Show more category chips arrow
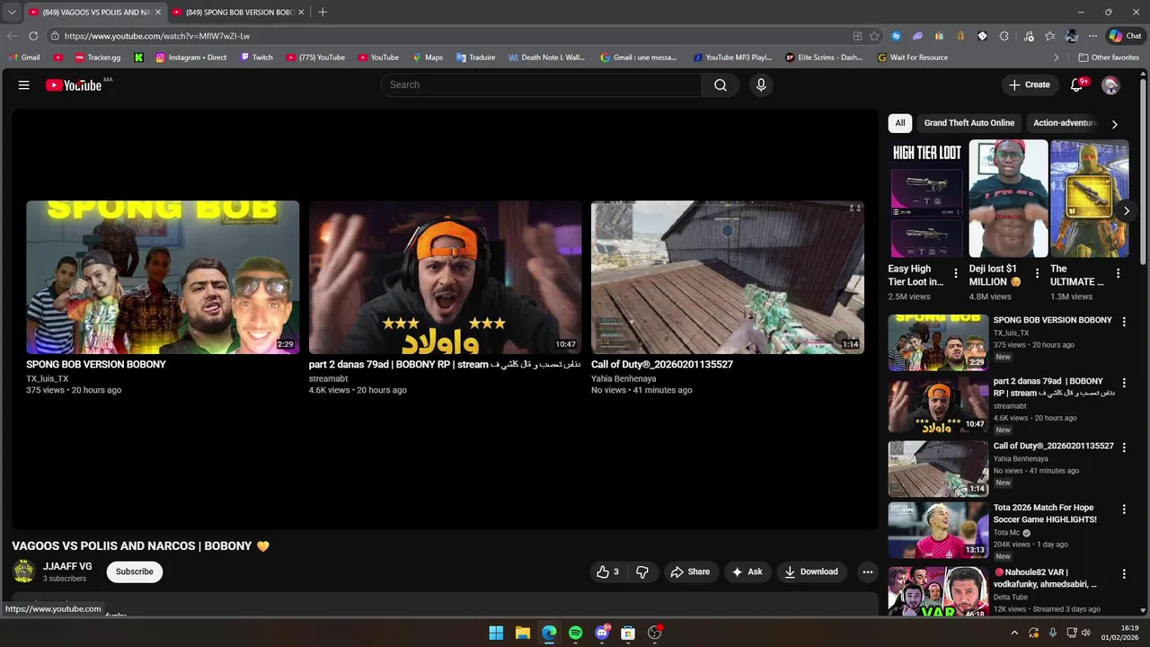 click(1114, 124)
